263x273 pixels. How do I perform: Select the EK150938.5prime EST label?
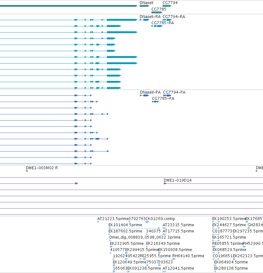[175, 250]
